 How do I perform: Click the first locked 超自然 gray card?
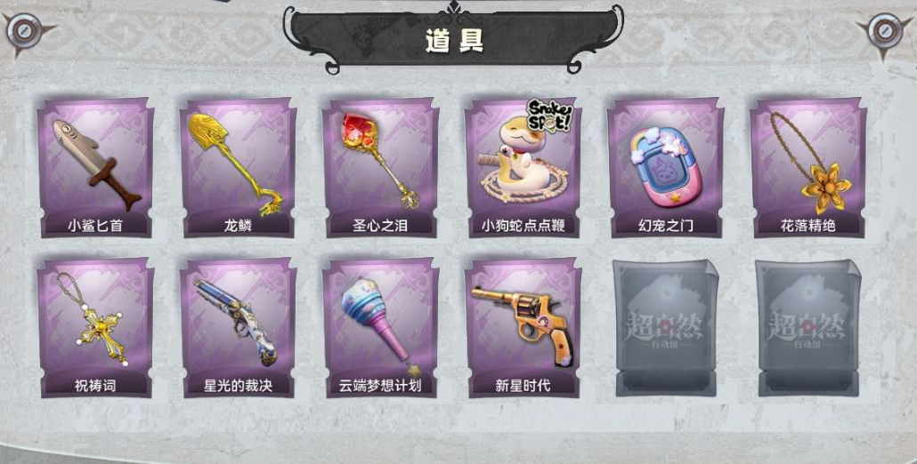tap(666, 328)
